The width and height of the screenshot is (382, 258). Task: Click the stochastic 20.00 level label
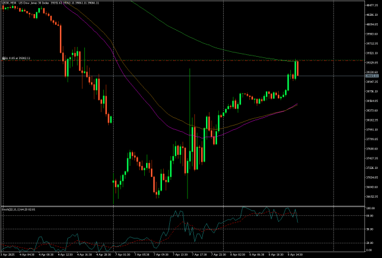(370, 243)
